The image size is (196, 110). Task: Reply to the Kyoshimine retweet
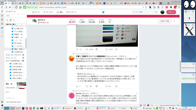coord(77,86)
